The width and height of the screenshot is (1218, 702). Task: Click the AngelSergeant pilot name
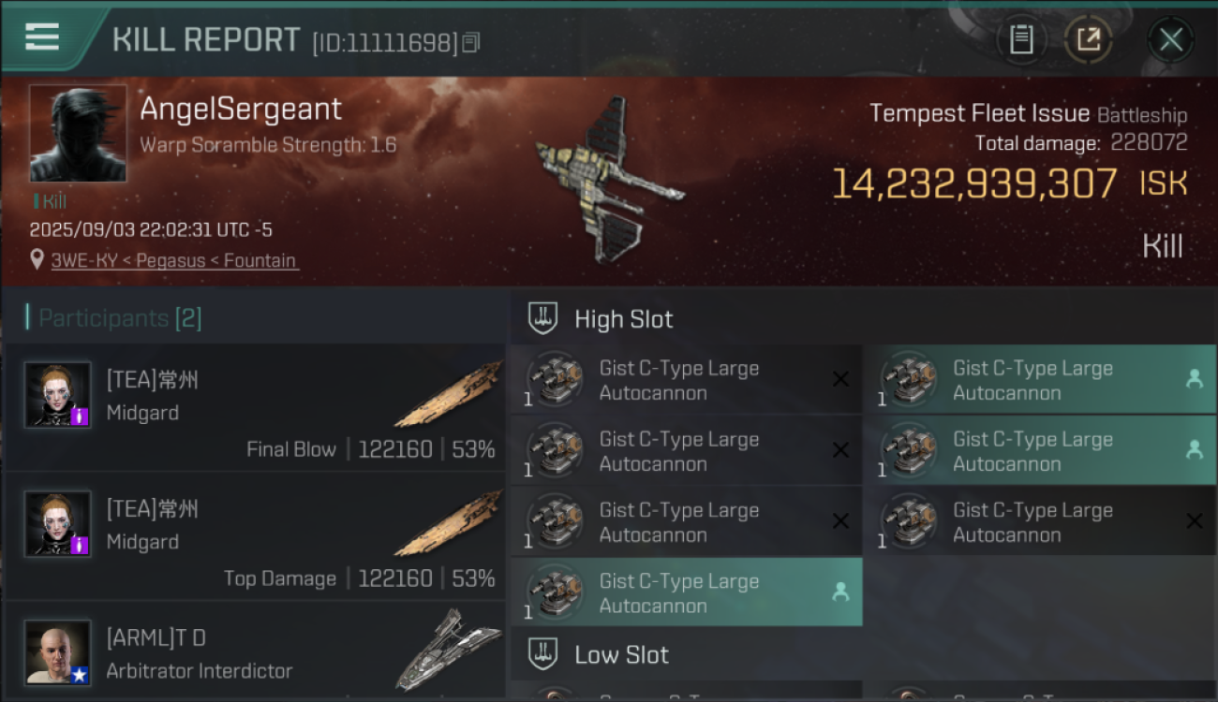(241, 110)
